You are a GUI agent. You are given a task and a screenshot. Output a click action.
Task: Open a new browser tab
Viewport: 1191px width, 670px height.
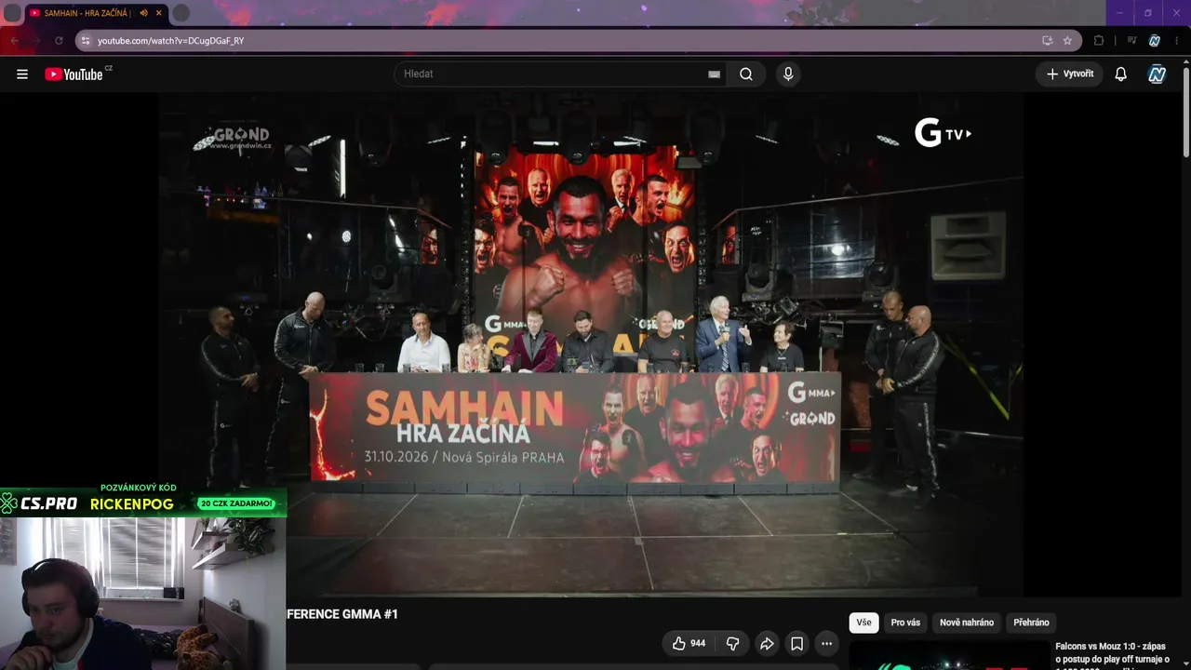pyautogui.click(x=181, y=13)
